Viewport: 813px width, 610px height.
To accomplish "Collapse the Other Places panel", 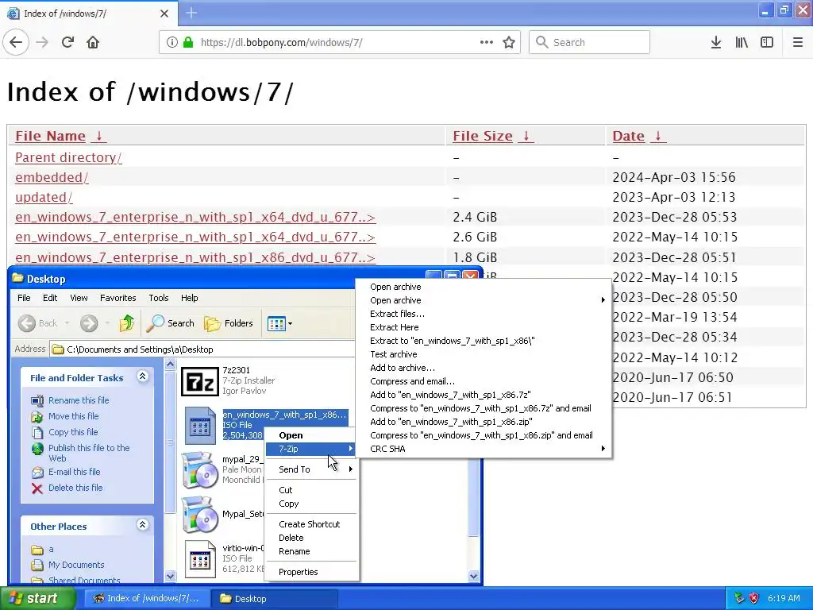I will pyautogui.click(x=143, y=525).
